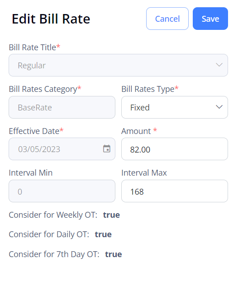238x282 pixels.
Task: Click the Interval Min field
Action: (x=62, y=191)
